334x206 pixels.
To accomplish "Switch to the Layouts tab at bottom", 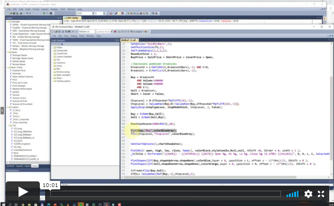I will (x=20, y=166).
